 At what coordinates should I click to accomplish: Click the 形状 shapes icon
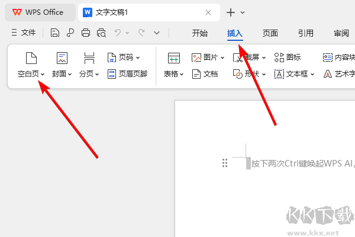click(x=238, y=74)
